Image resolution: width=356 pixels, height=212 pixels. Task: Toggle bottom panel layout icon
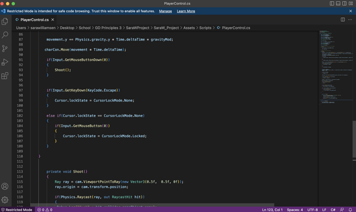338,3
